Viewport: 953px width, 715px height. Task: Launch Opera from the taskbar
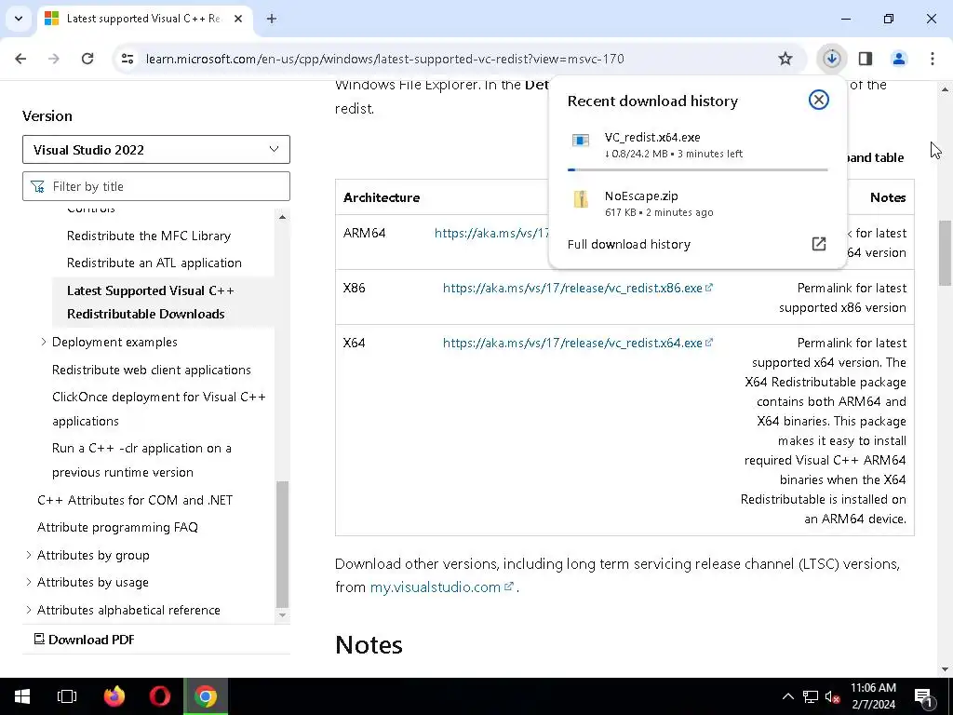tap(160, 696)
